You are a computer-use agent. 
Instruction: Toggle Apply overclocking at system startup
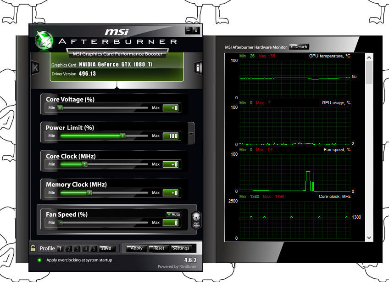click(39, 259)
